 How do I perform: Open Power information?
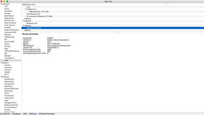(7, 44)
